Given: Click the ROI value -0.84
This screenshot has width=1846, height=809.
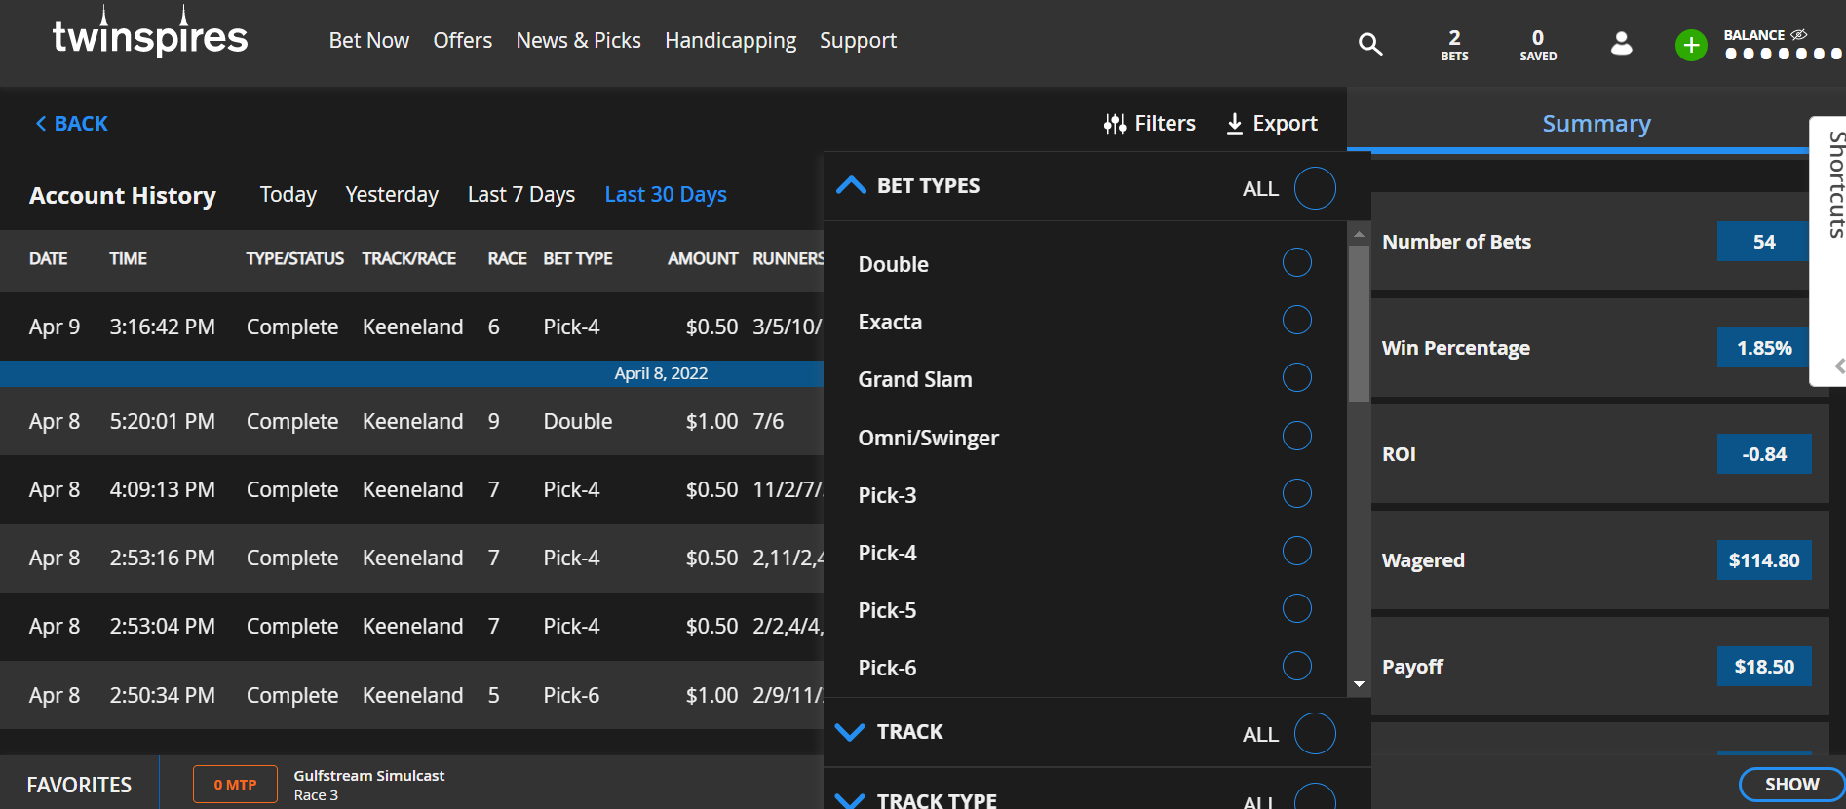Looking at the screenshot, I should [1763, 453].
